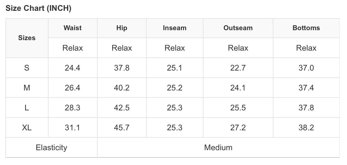Click hip value 40.2 for size M
347x165 pixels.
[x=122, y=88]
